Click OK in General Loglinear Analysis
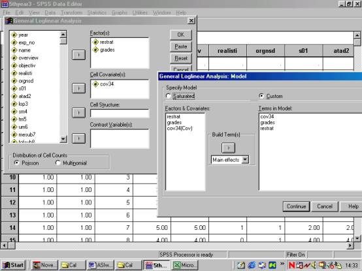Image resolution: width=362 pixels, height=271 pixels. coord(181,35)
